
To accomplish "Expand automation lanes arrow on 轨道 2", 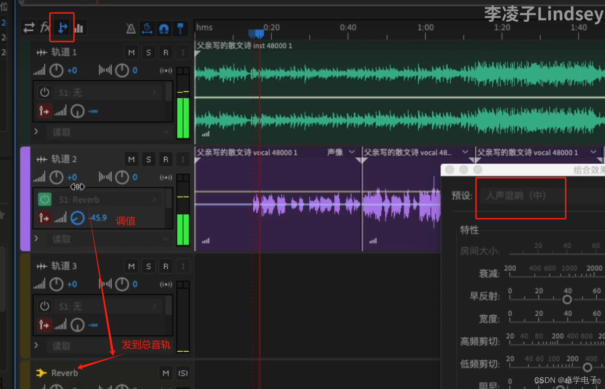I will click(37, 239).
